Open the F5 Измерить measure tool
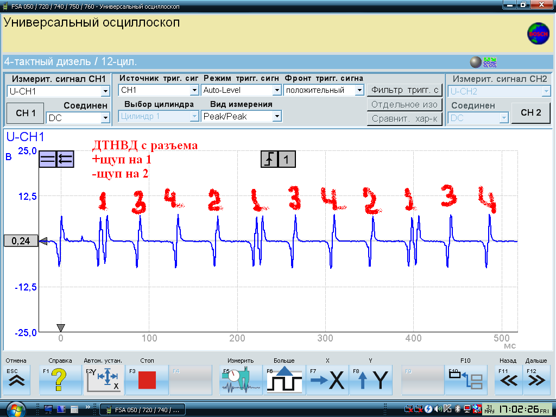 241,380
